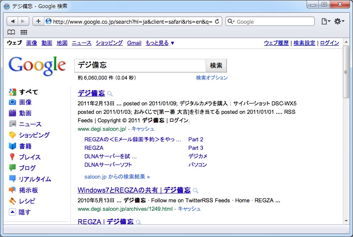
Task: Open the 検索設定 link
Action: 304,43
